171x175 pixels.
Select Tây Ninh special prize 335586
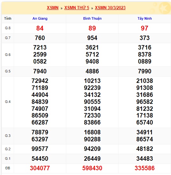[145, 168]
